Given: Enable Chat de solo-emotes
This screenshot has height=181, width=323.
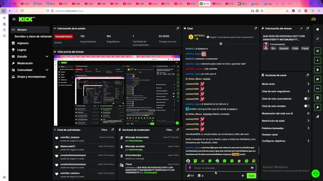Looking at the screenshot, I should 307,106.
